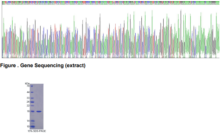Click the '14' kDa marker label

[28, 121]
